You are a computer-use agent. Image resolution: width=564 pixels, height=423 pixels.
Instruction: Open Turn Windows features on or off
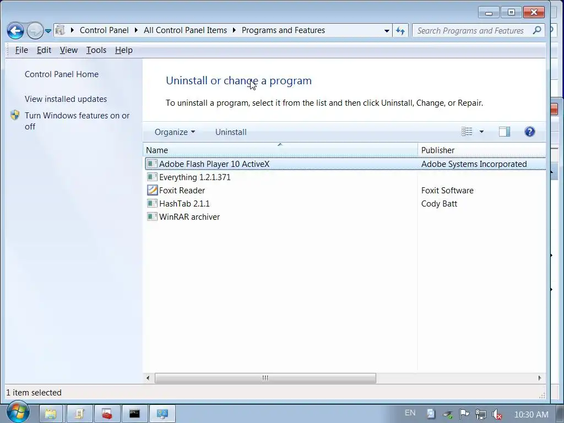click(77, 121)
